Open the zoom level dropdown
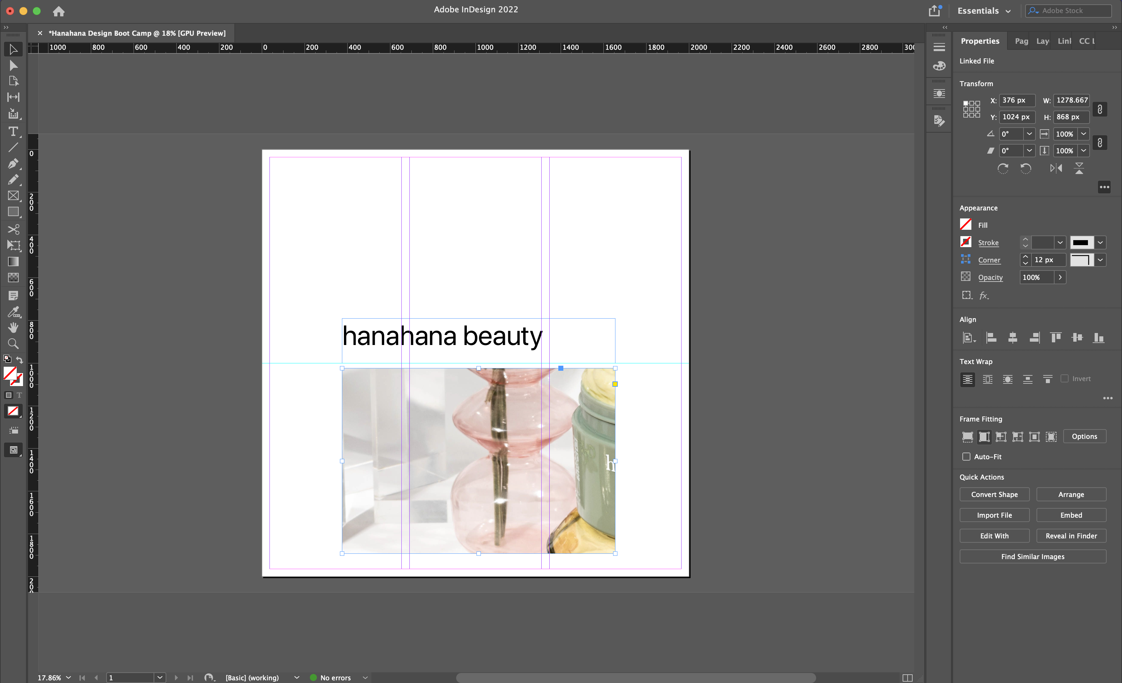Screen dimensions: 1122x683 [68, 678]
